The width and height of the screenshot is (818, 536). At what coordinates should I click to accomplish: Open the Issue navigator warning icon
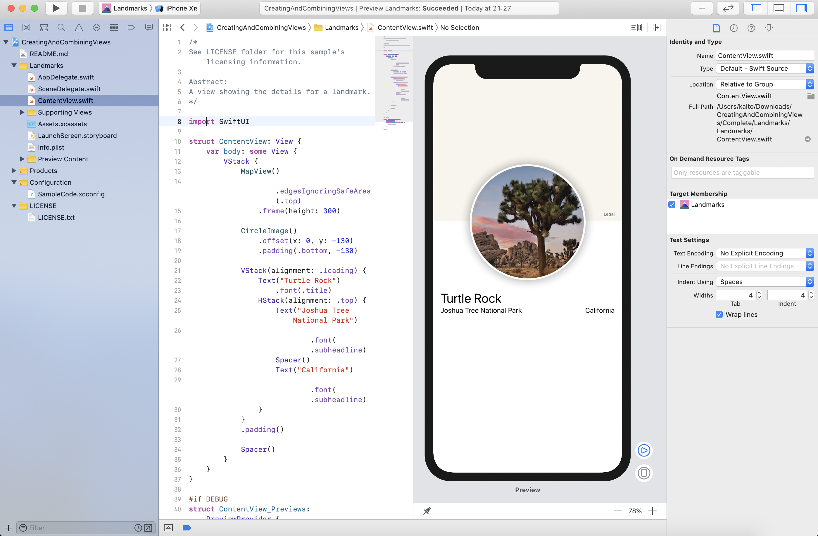79,27
